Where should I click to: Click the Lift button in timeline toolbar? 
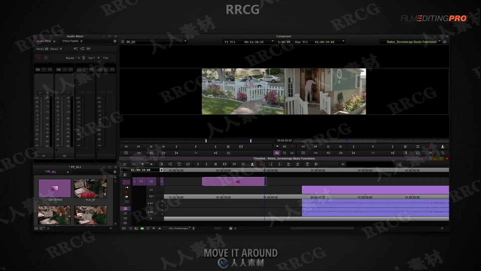point(252,164)
